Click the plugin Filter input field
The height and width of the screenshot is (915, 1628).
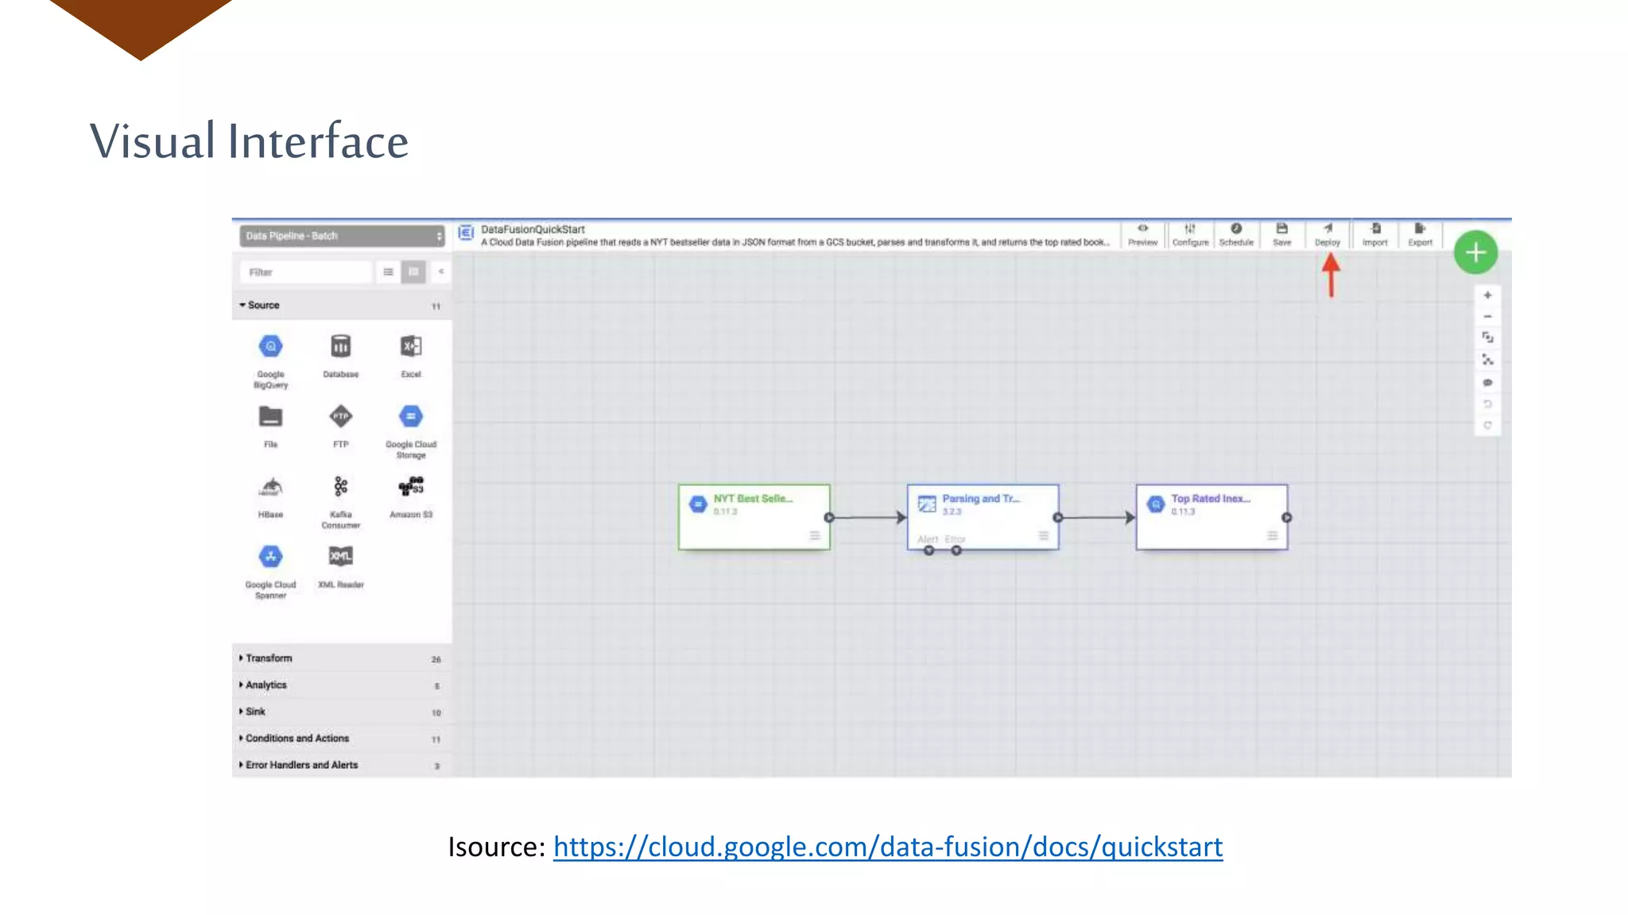[305, 272]
